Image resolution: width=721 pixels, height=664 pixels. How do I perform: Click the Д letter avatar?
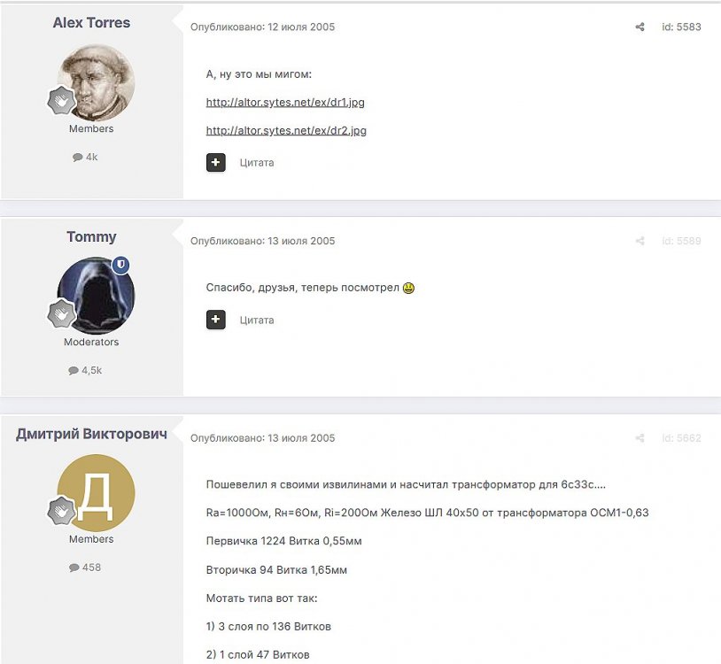[x=96, y=493]
